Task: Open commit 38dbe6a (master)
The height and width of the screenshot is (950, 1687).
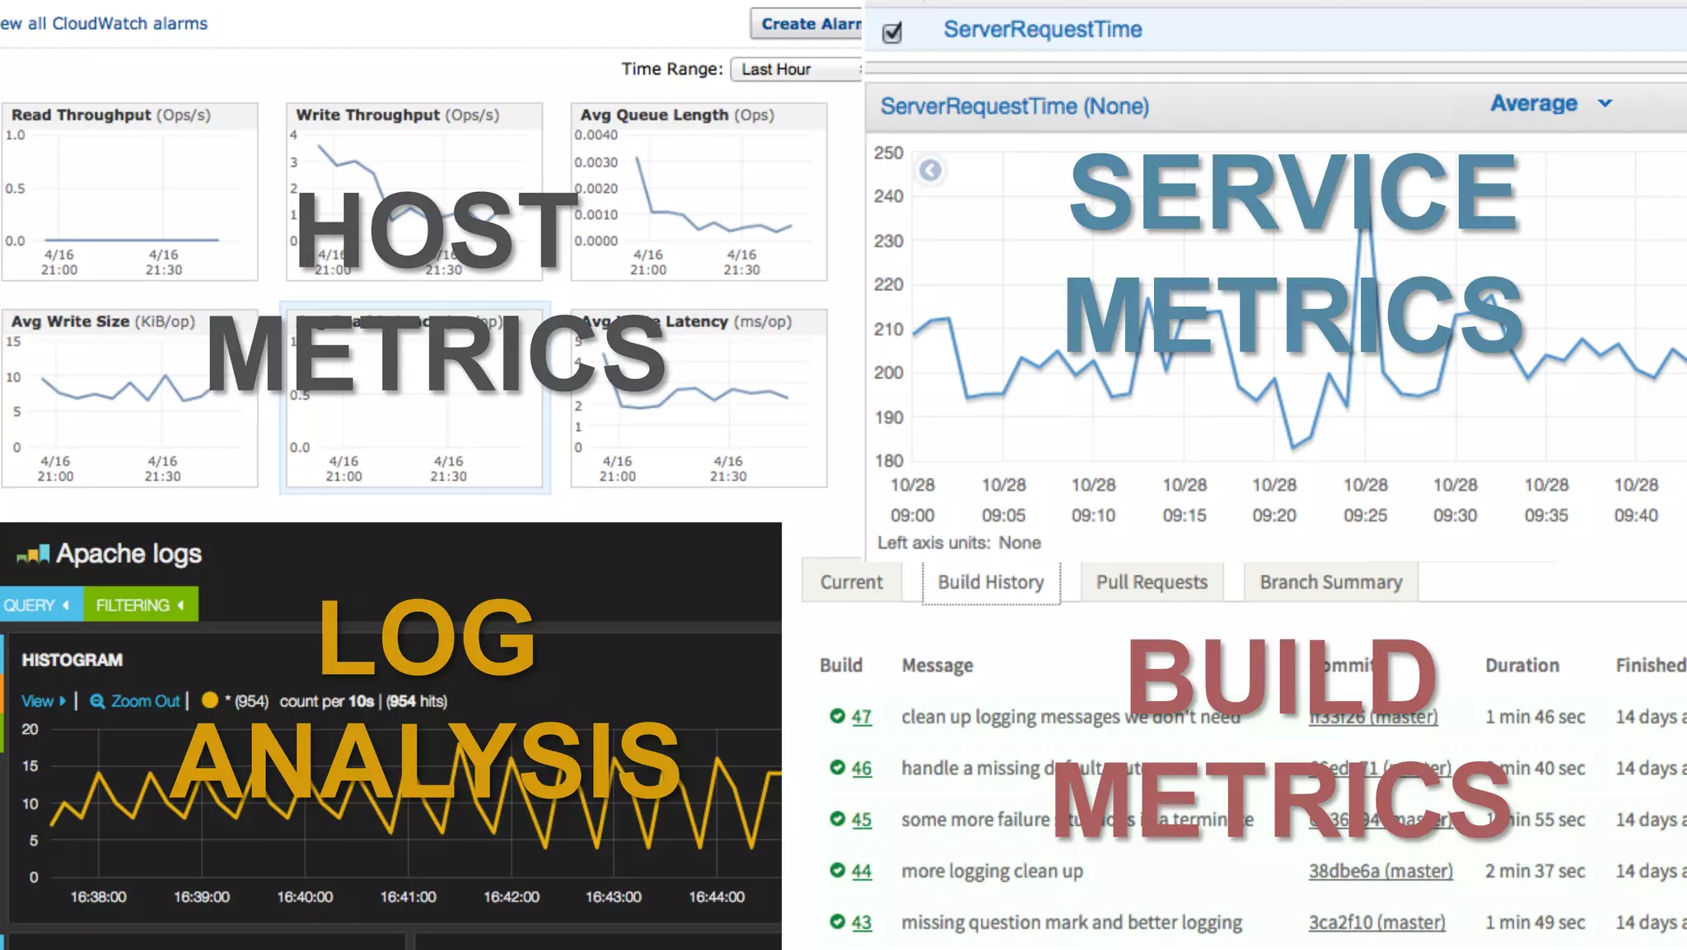Action: coord(1381,871)
